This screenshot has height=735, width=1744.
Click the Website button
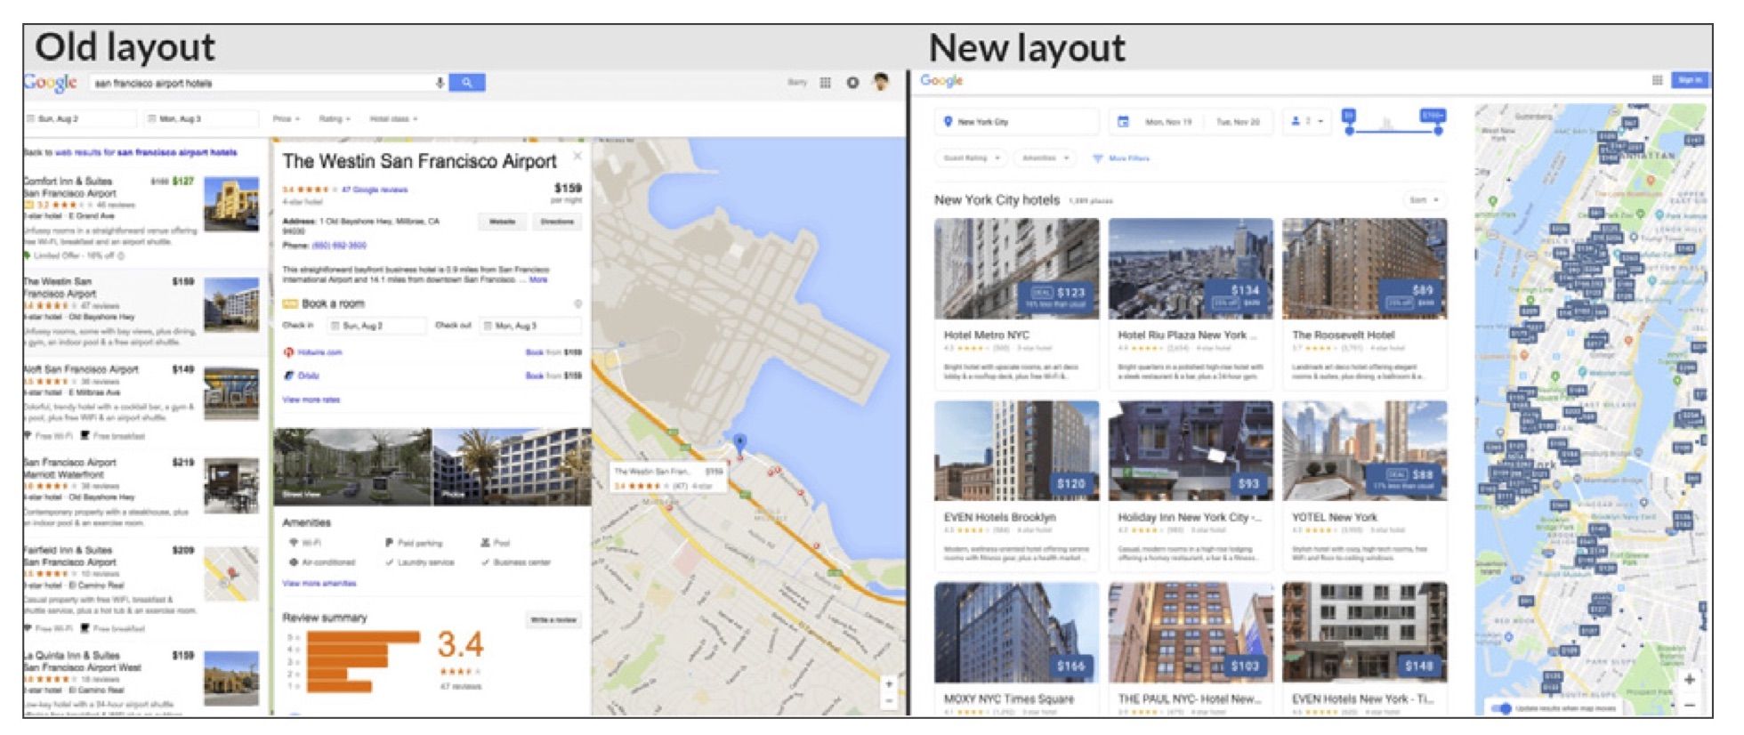(502, 222)
